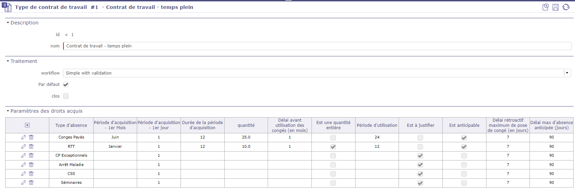Delete the RTT row using trash icon
This screenshot has width=575, height=189.
pos(31,146)
